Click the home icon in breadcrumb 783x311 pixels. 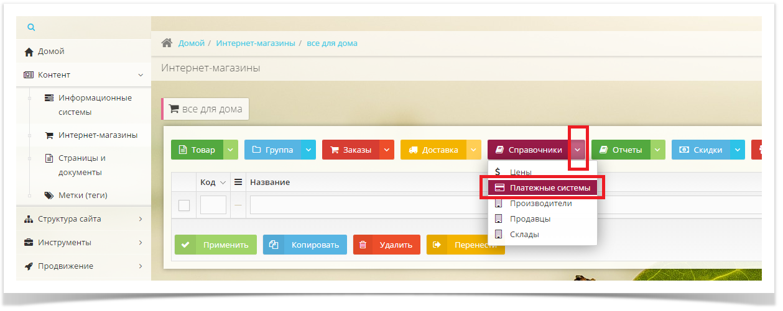click(x=167, y=43)
